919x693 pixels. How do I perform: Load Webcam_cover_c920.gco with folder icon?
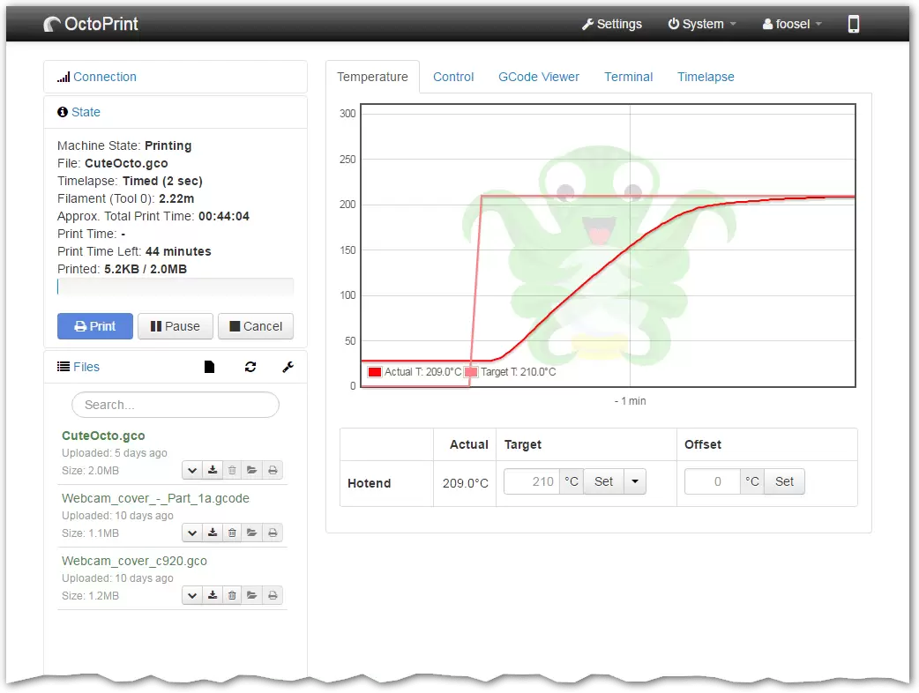tap(252, 595)
